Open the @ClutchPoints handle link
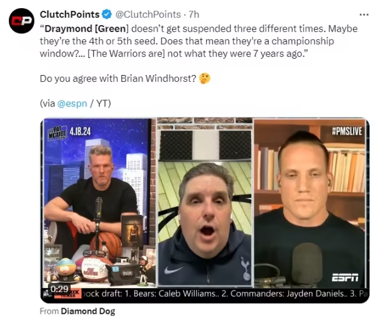Screen dimensions: 377x317 click(x=148, y=14)
